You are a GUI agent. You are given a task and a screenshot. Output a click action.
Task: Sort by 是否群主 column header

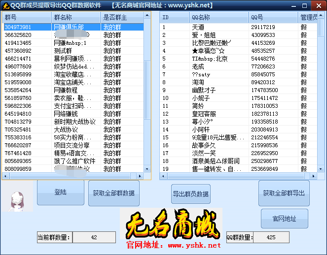pos(122,17)
